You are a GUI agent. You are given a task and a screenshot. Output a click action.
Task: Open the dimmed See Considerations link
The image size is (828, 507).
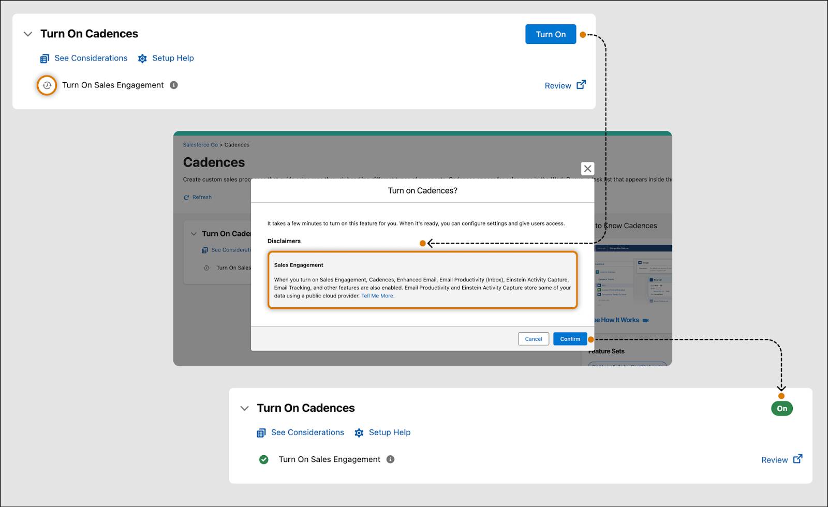coord(231,250)
